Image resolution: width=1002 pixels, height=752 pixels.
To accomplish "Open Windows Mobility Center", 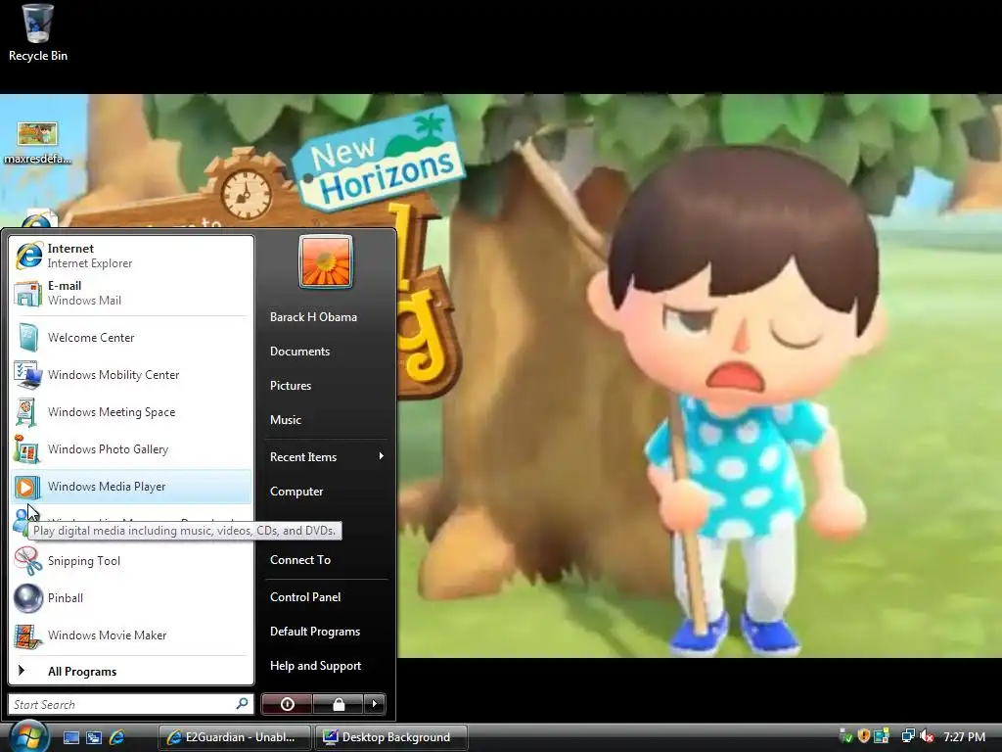I will click(131, 375).
